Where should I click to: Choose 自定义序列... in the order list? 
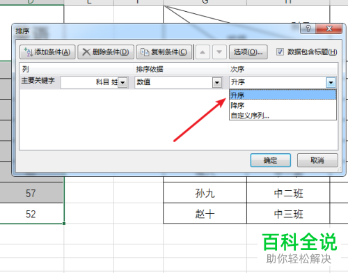[283, 116]
